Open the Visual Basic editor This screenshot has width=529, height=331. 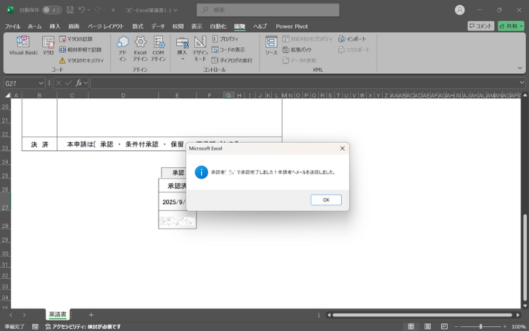click(22, 45)
